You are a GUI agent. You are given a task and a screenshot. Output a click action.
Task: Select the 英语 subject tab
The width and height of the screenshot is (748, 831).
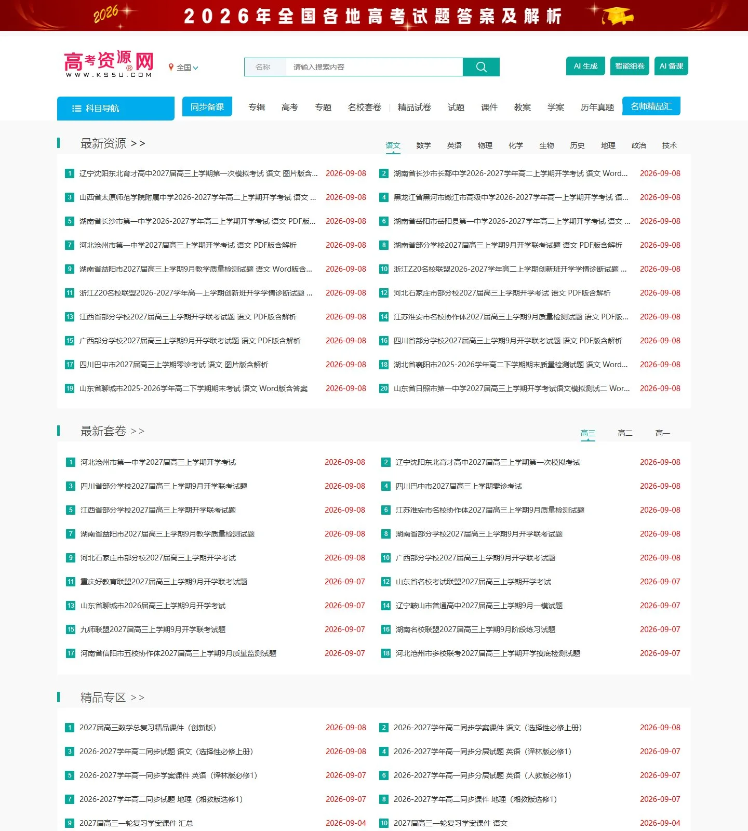coord(455,145)
